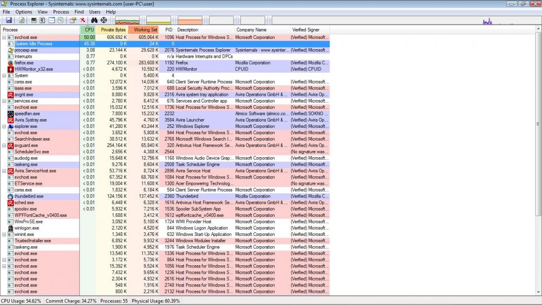Select the Interrupts process row
Screen dimensions: 542x305
tap(165, 56)
